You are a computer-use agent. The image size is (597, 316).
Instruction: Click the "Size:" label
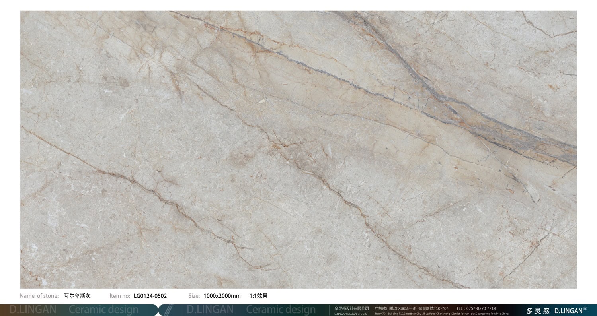194,296
